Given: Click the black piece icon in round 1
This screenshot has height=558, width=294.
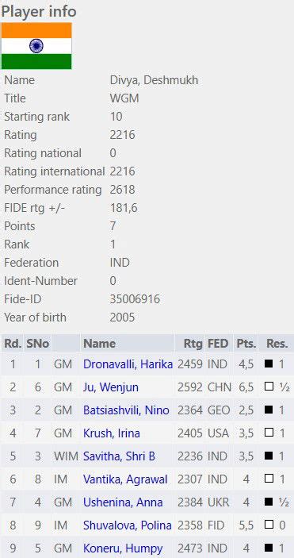Looking at the screenshot, I should pyautogui.click(x=269, y=364).
